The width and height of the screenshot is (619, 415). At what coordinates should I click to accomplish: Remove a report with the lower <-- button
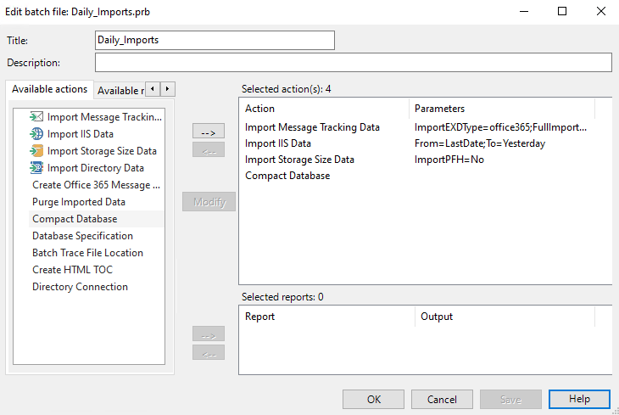click(x=209, y=352)
